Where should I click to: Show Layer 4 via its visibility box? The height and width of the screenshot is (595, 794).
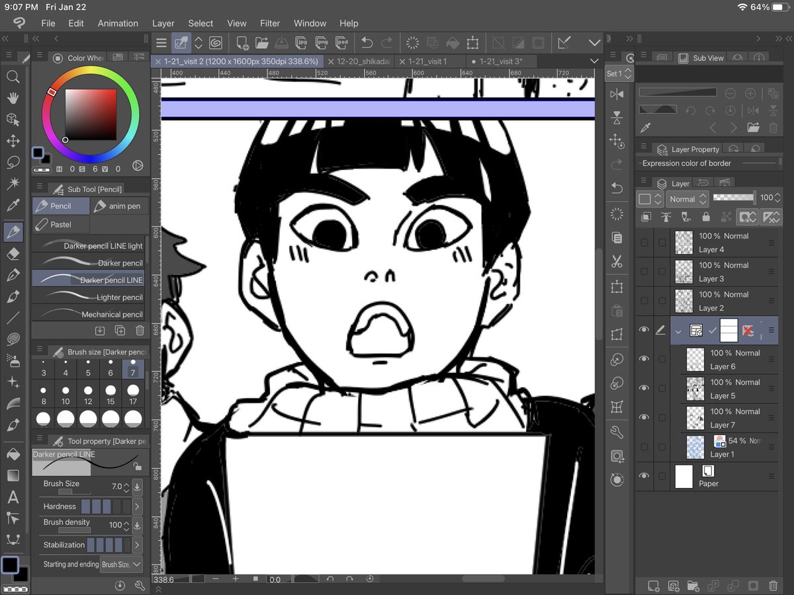tap(644, 243)
